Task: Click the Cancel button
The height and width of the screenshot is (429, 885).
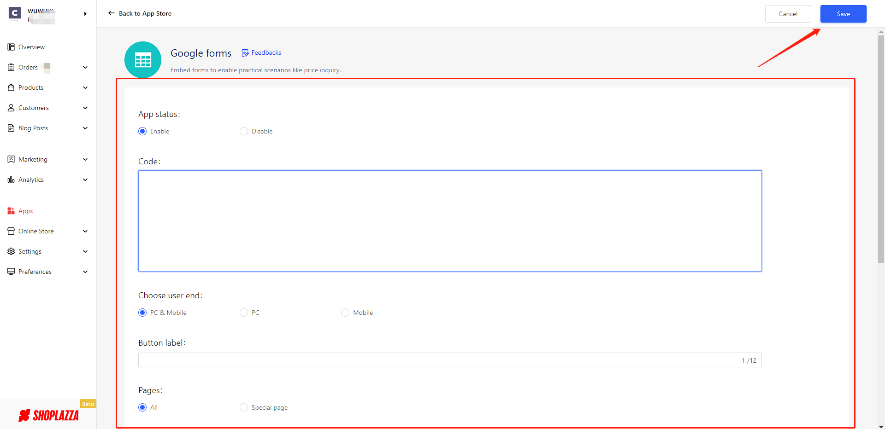Action: click(x=788, y=14)
